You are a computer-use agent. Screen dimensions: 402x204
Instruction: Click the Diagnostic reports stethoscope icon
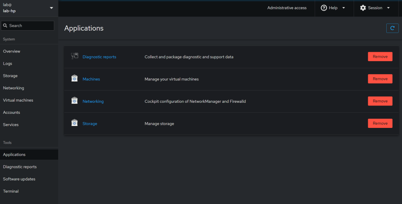coord(74,56)
